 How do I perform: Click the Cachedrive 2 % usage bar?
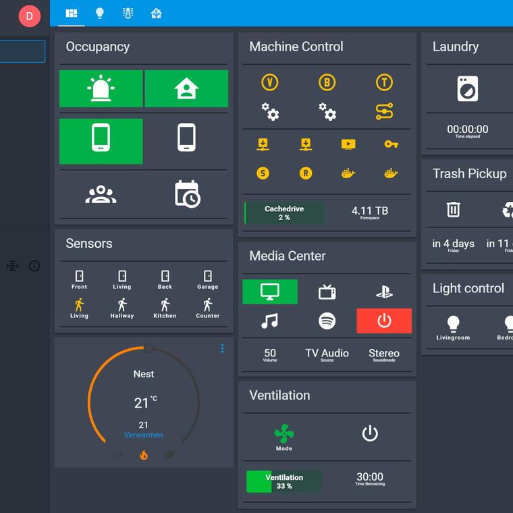pos(284,213)
